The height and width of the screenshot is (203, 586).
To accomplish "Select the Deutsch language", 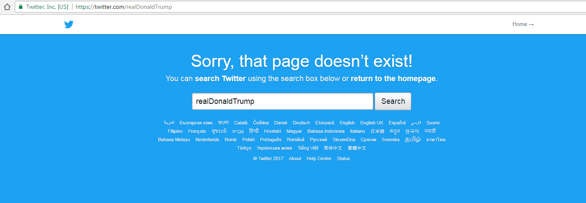I will click(301, 123).
